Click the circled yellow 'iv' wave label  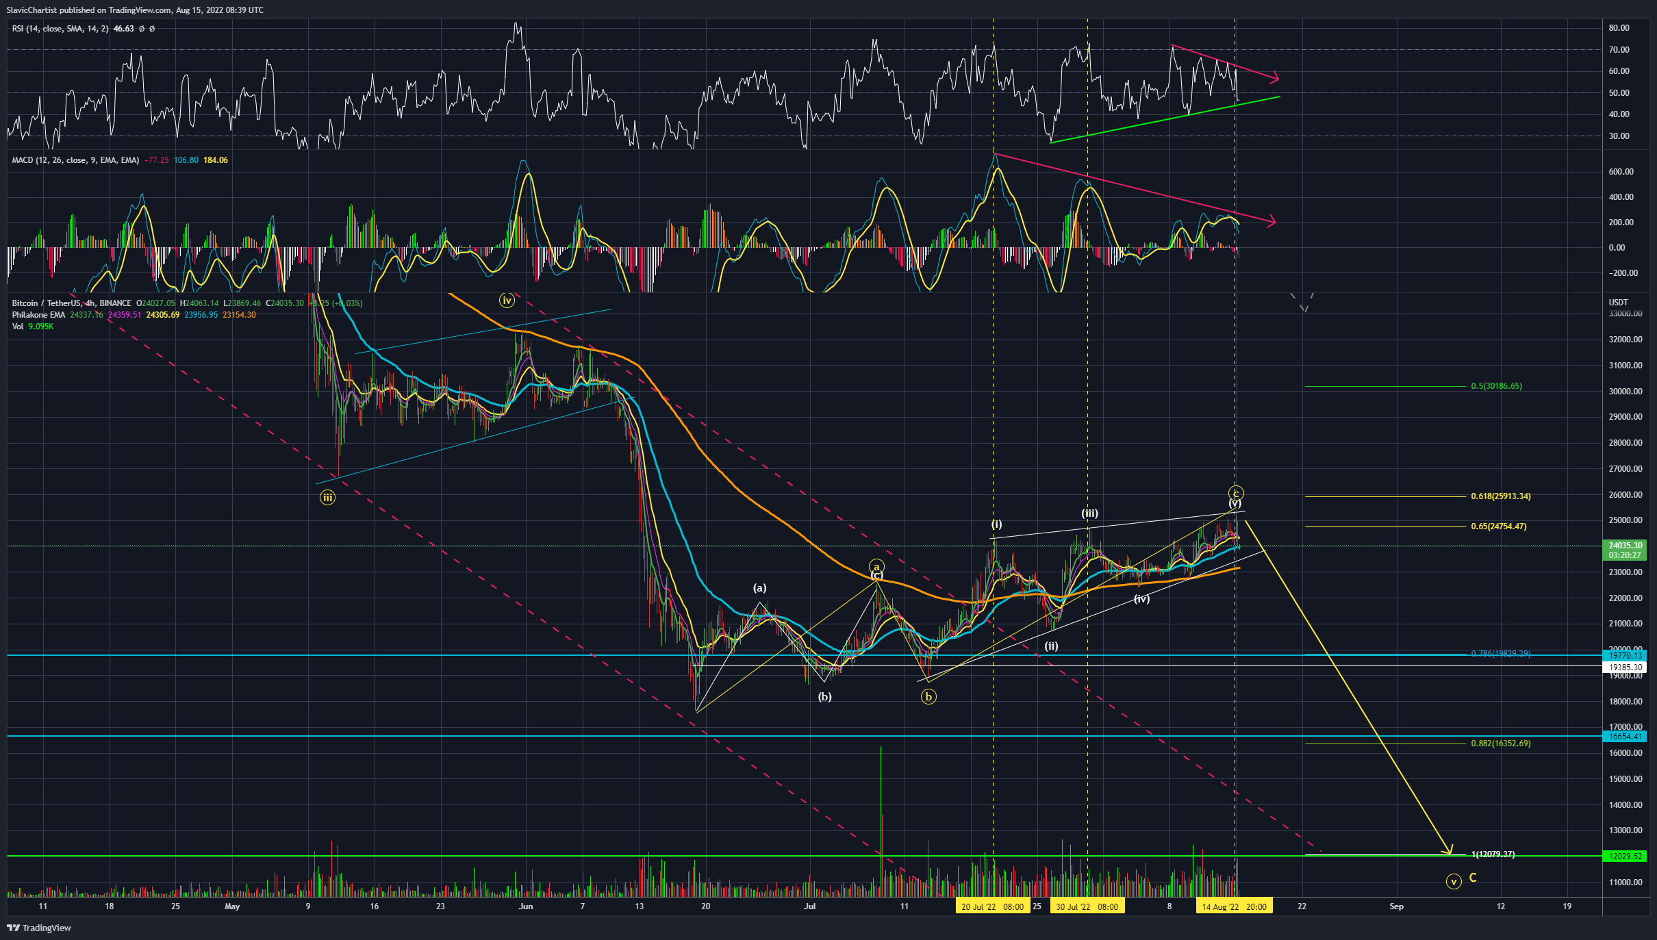[507, 300]
